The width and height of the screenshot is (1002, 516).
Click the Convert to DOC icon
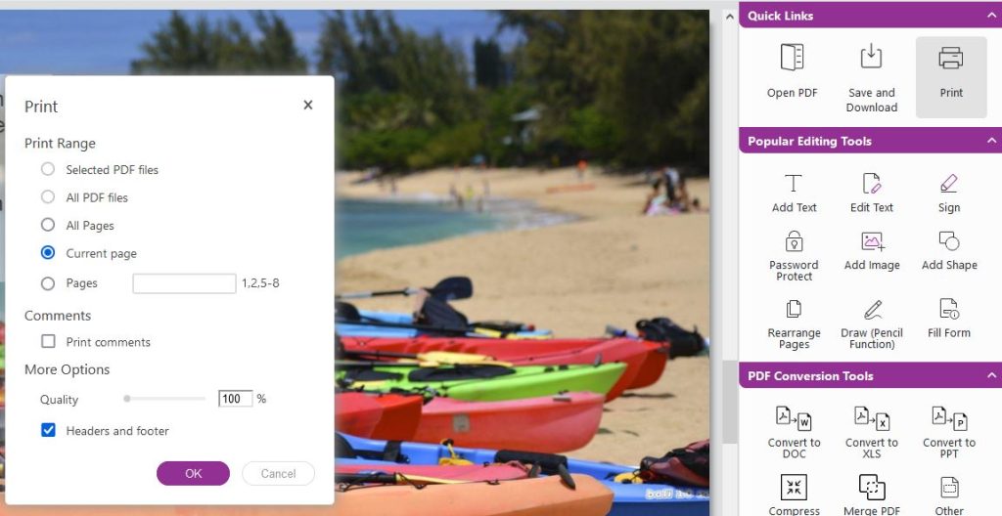pyautogui.click(x=794, y=419)
